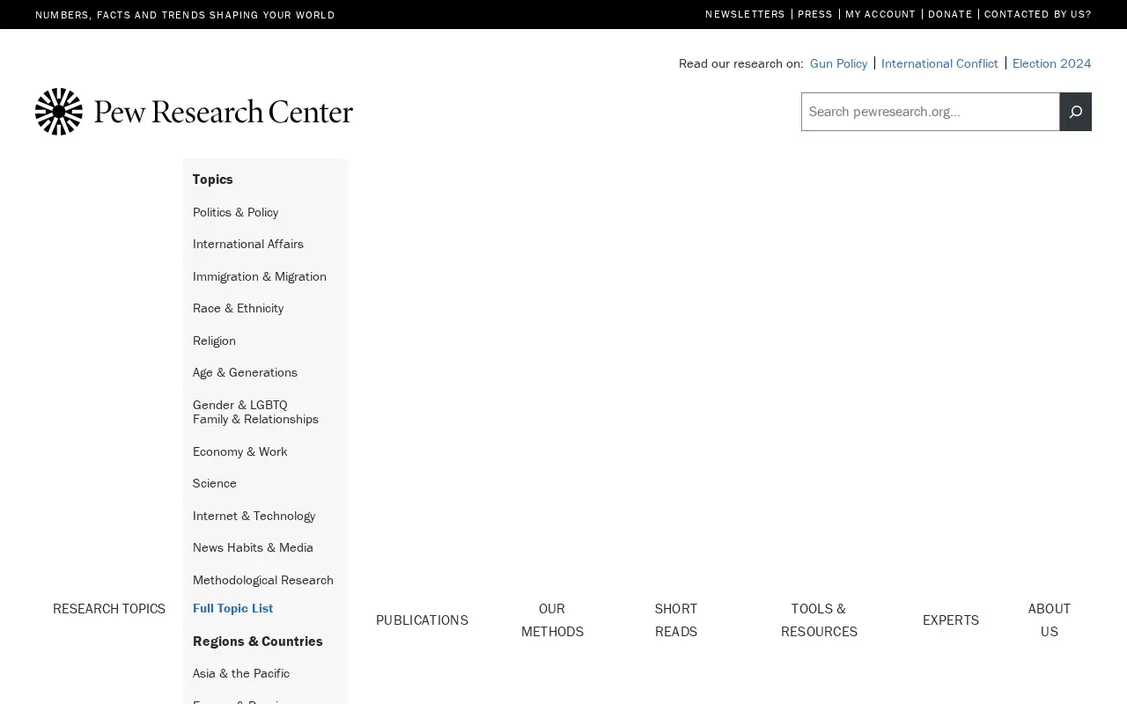The image size is (1127, 704).
Task: Open the Publications menu item
Action: coord(422,620)
